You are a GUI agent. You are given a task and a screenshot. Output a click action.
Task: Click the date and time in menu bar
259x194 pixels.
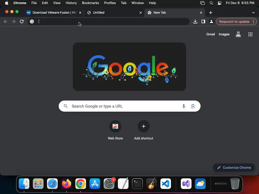pos(240,3)
